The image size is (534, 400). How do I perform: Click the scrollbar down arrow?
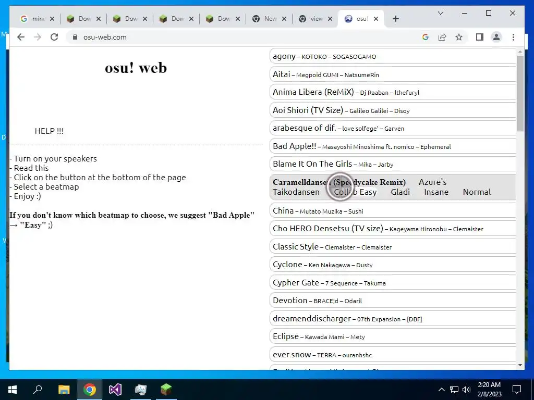pos(520,365)
